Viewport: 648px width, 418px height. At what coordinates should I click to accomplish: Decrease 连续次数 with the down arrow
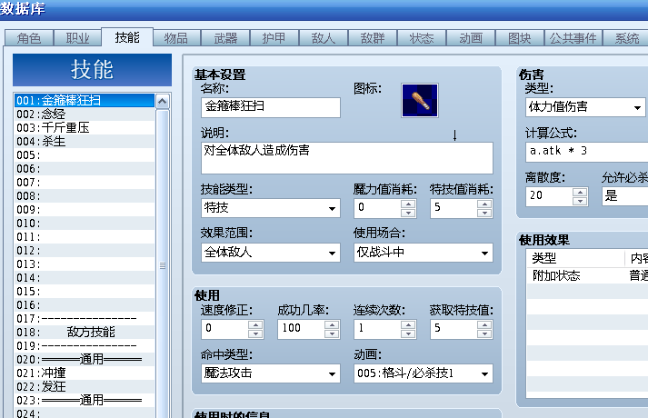coord(408,333)
